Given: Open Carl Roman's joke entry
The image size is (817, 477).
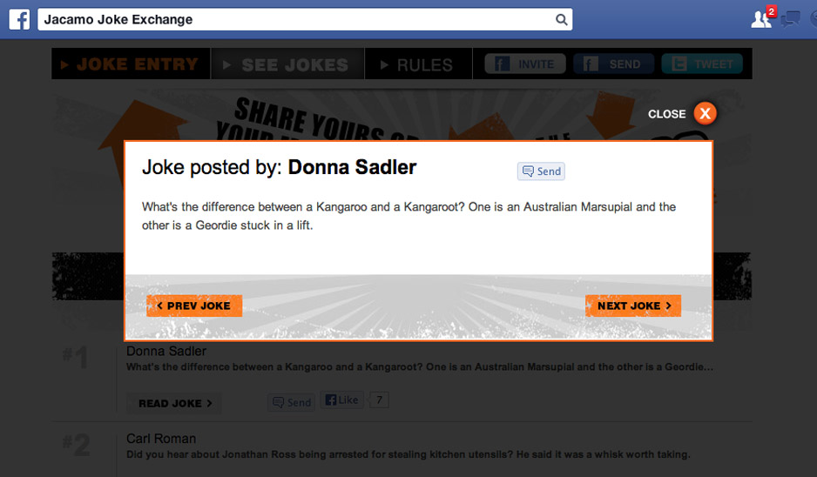Looking at the screenshot, I should coord(161,439).
